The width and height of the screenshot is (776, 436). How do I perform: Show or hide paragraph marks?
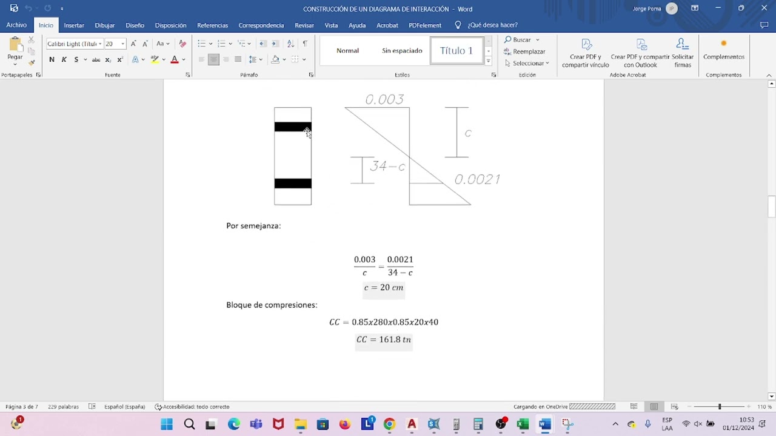(305, 44)
